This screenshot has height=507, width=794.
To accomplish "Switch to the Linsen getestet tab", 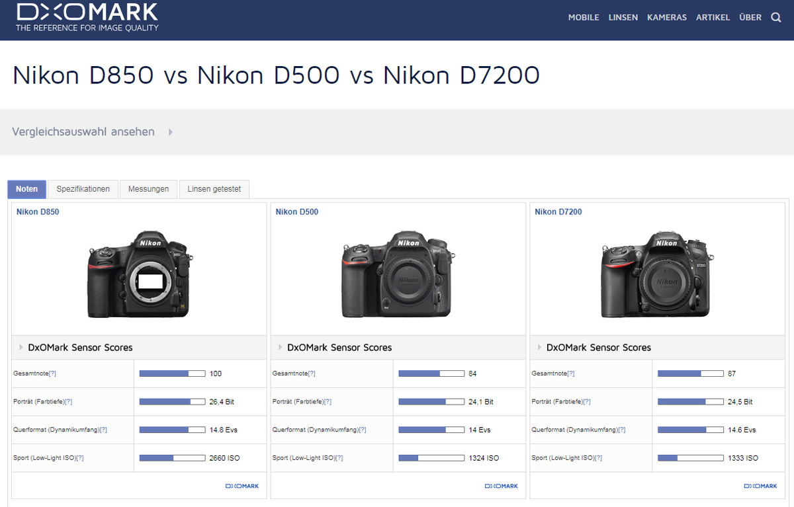I will coord(214,189).
